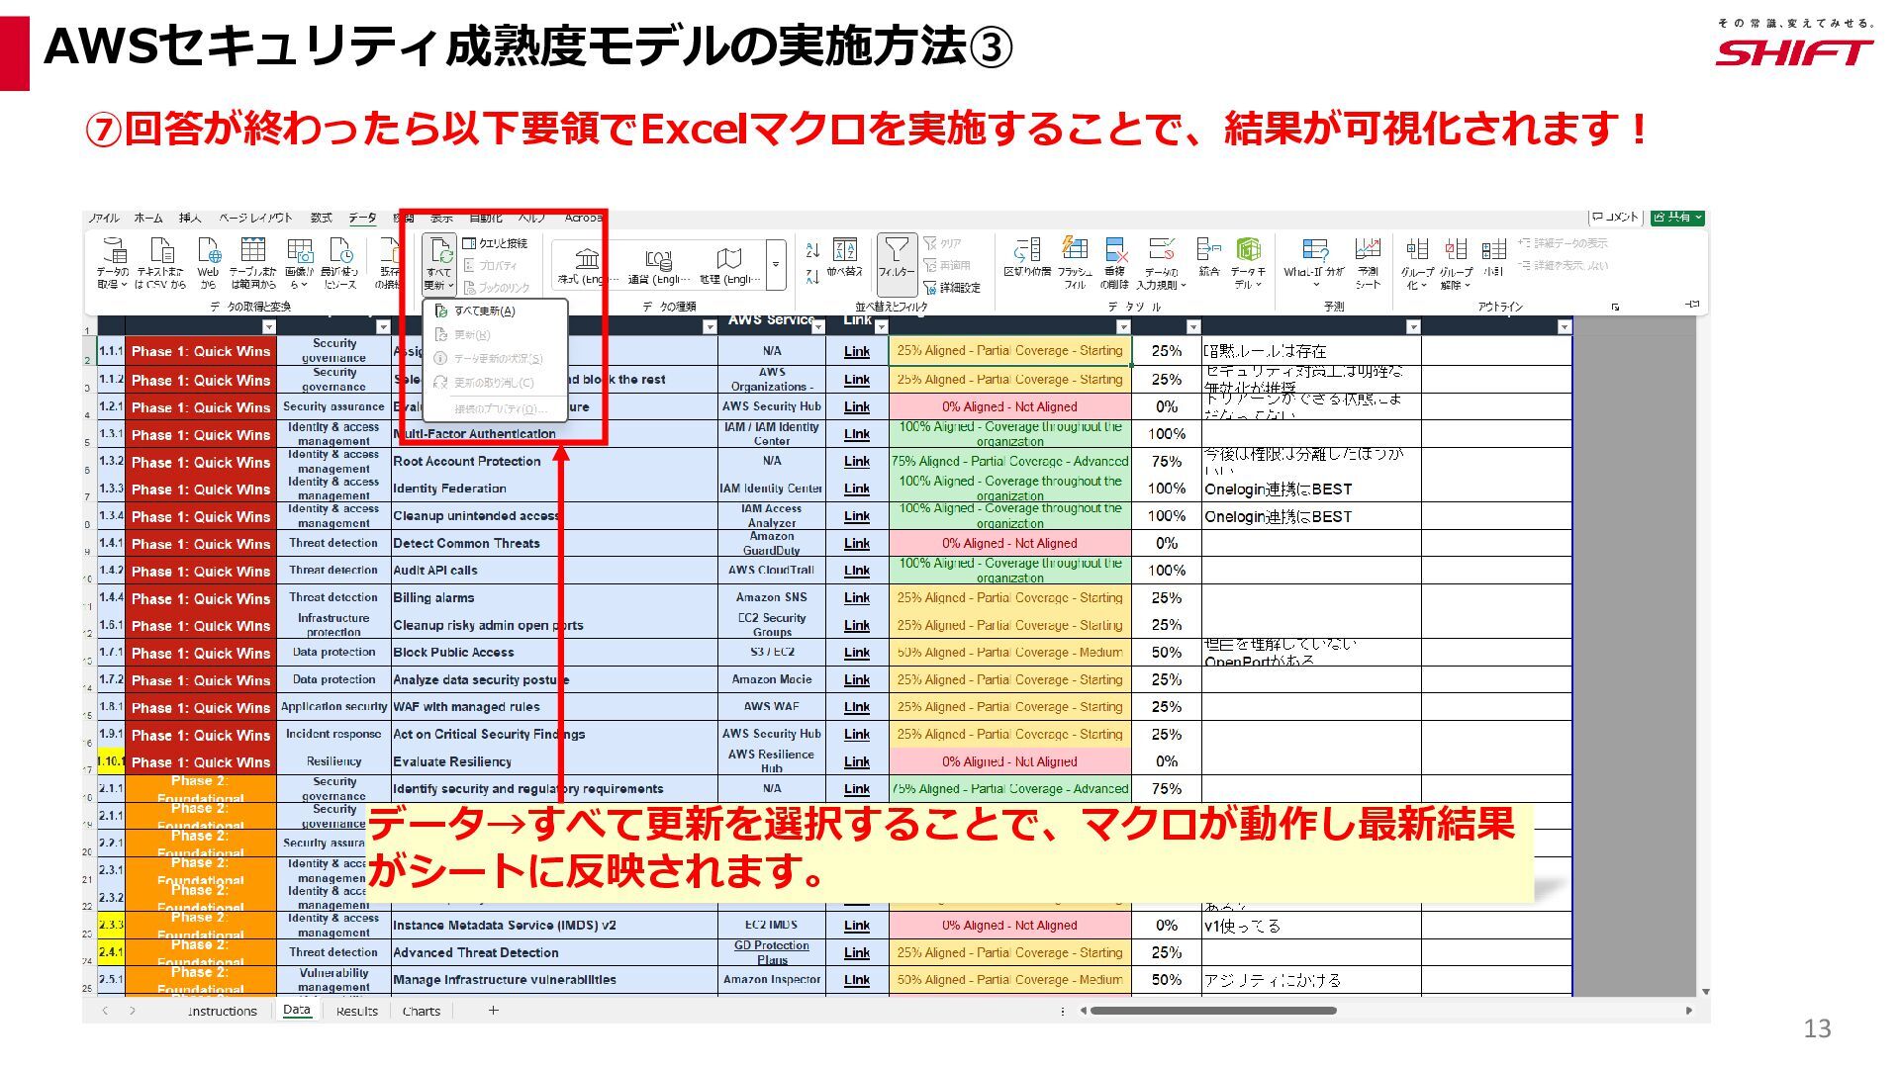
Task: Open filter dropdown on the category column
Action: pos(384,326)
